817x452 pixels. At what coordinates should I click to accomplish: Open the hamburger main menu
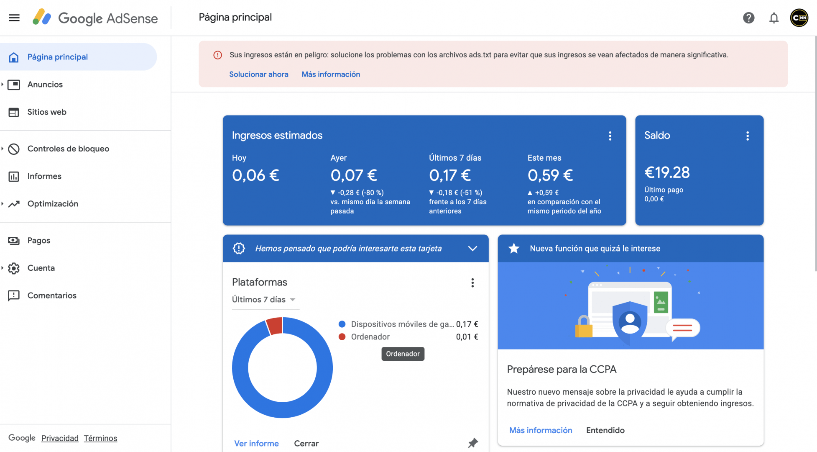14,18
